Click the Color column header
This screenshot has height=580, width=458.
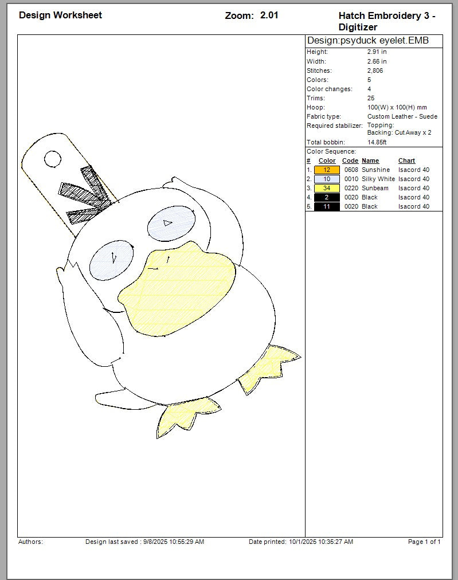327,160
